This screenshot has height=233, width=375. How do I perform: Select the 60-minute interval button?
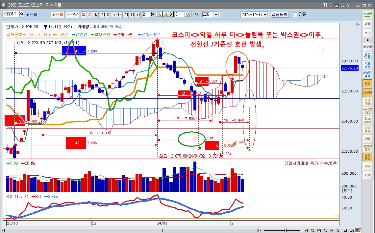click(x=137, y=14)
